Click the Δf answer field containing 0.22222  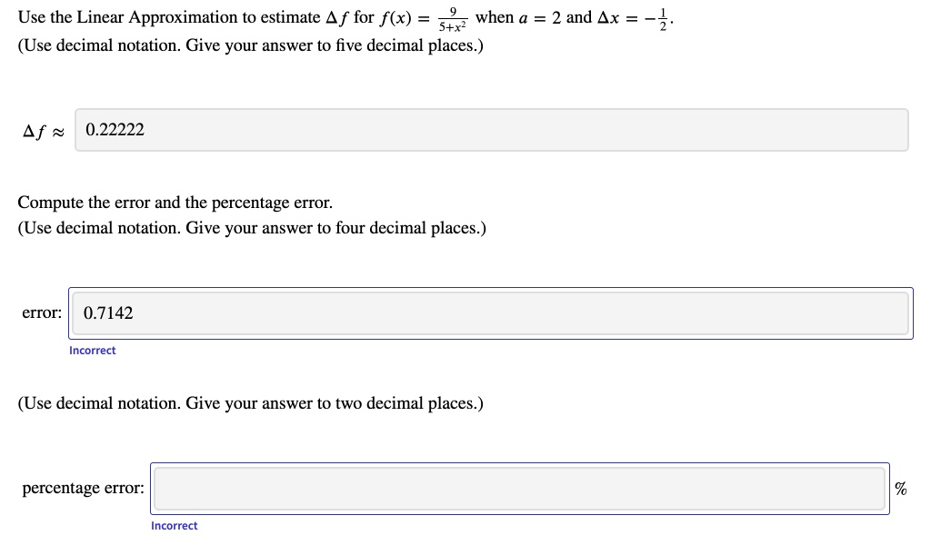[x=491, y=130]
